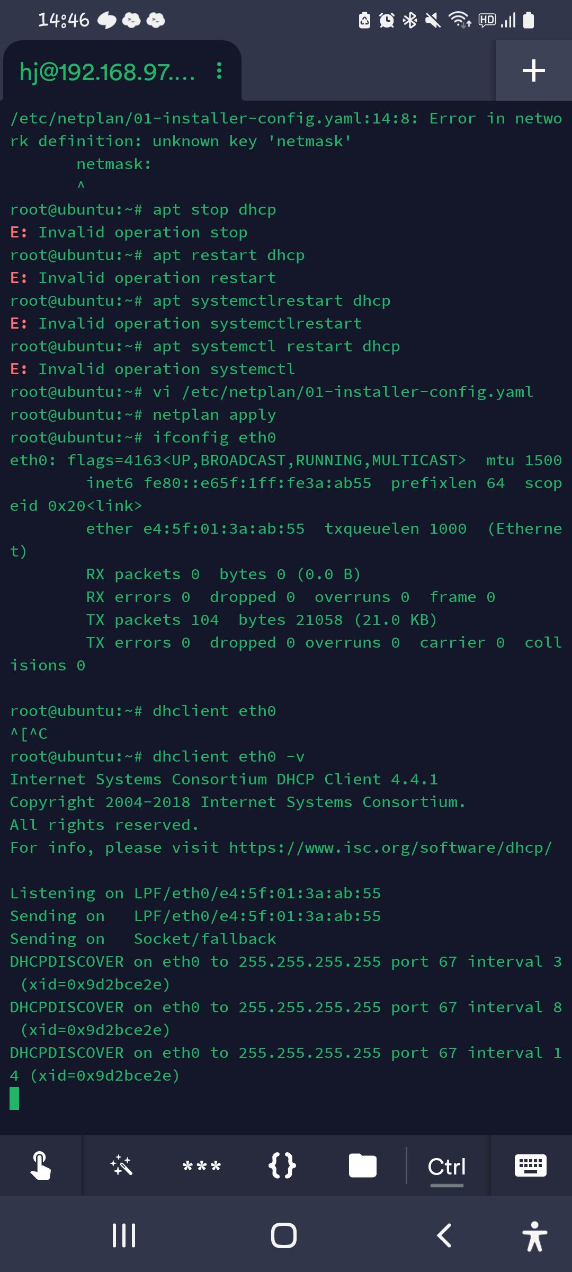This screenshot has width=572, height=1272.
Task: Open the password asterisks helper
Action: [x=202, y=1165]
